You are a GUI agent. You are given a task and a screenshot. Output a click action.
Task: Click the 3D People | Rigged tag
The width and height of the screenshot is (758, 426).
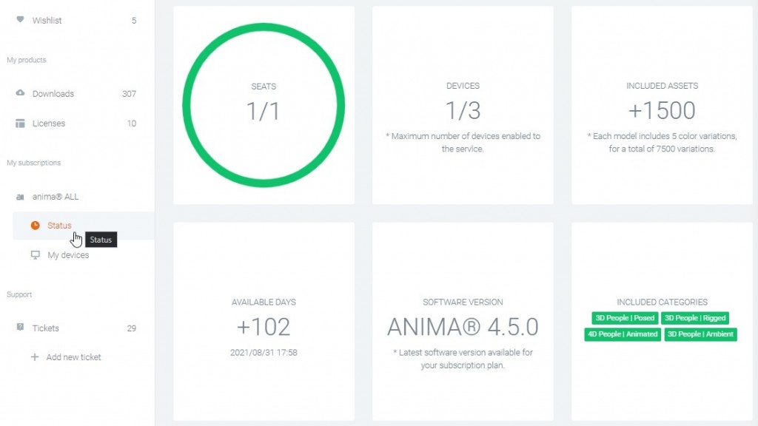[x=695, y=318]
